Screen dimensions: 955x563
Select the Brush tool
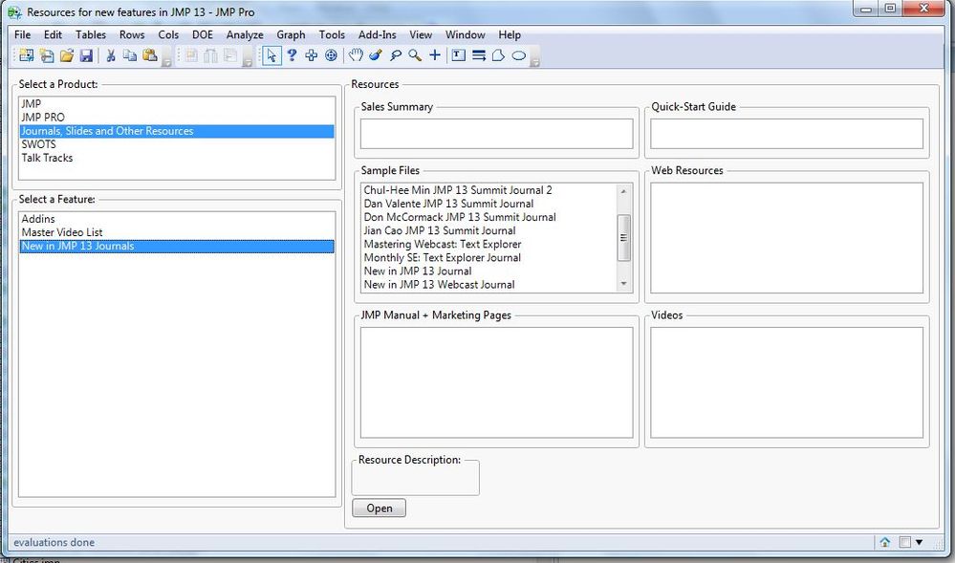coord(376,55)
